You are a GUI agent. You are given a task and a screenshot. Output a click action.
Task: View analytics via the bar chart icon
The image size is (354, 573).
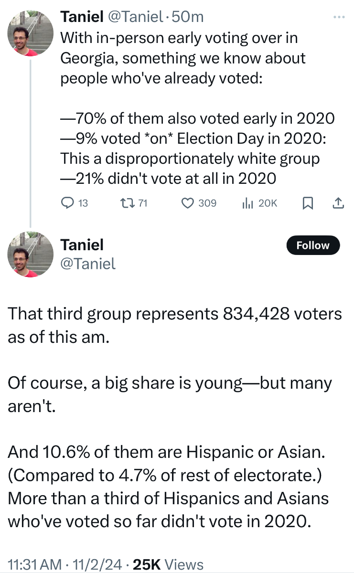pos(247,203)
